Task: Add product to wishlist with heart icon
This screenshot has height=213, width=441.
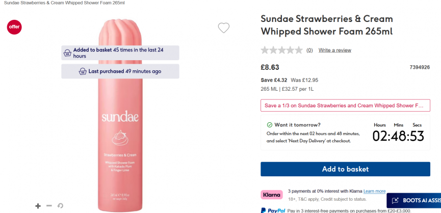Action: (x=224, y=28)
